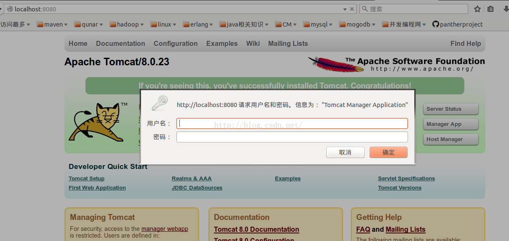Open Wiki in Tomcat nav bar
This screenshot has width=509, height=241.
(253, 44)
